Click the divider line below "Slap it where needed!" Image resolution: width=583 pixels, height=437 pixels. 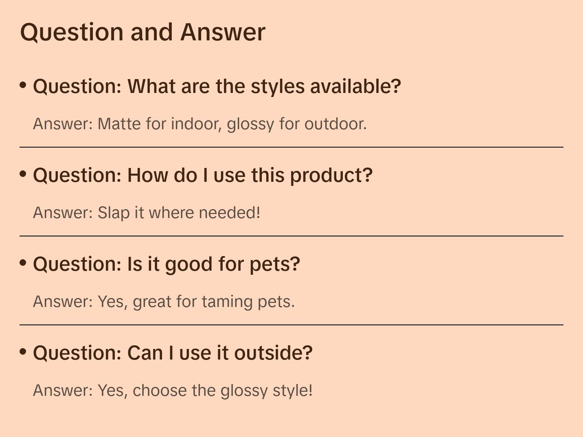click(291, 236)
